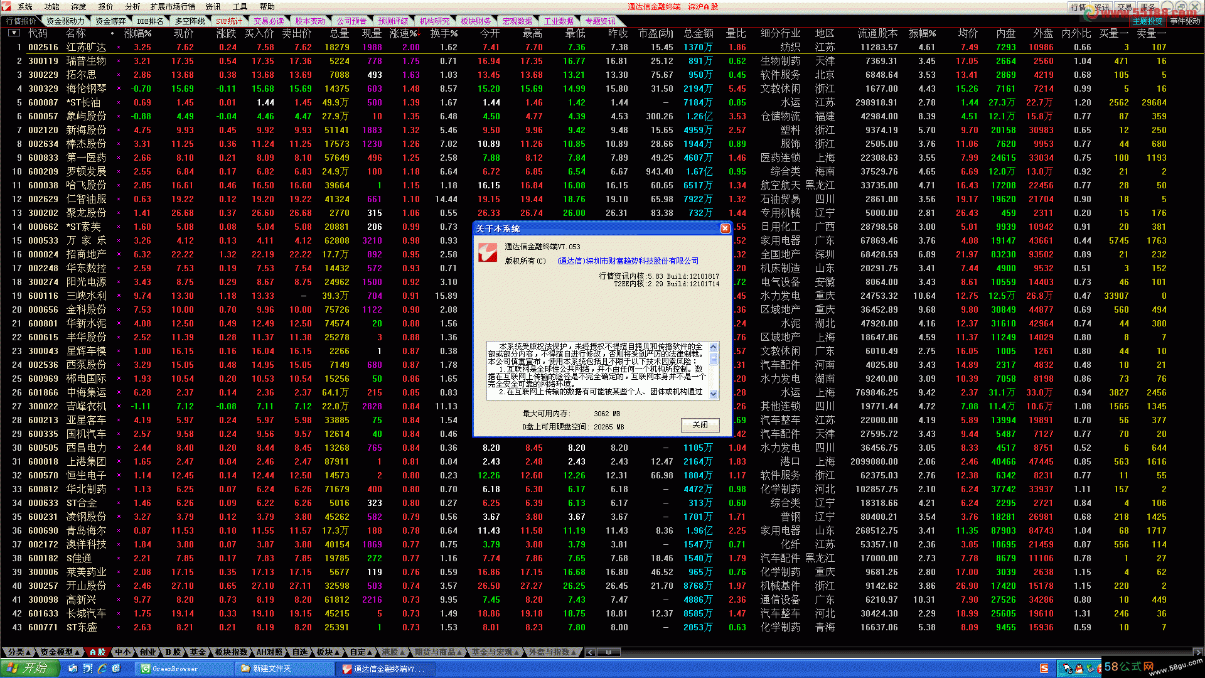The height and width of the screenshot is (678, 1205).
Task: Click the 行情 button at top right
Action: [1078, 7]
